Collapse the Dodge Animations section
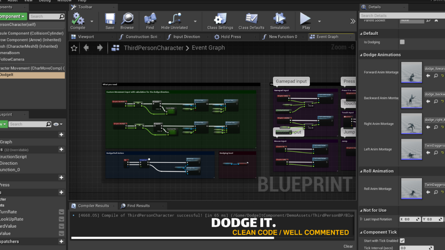 [x=361, y=55]
